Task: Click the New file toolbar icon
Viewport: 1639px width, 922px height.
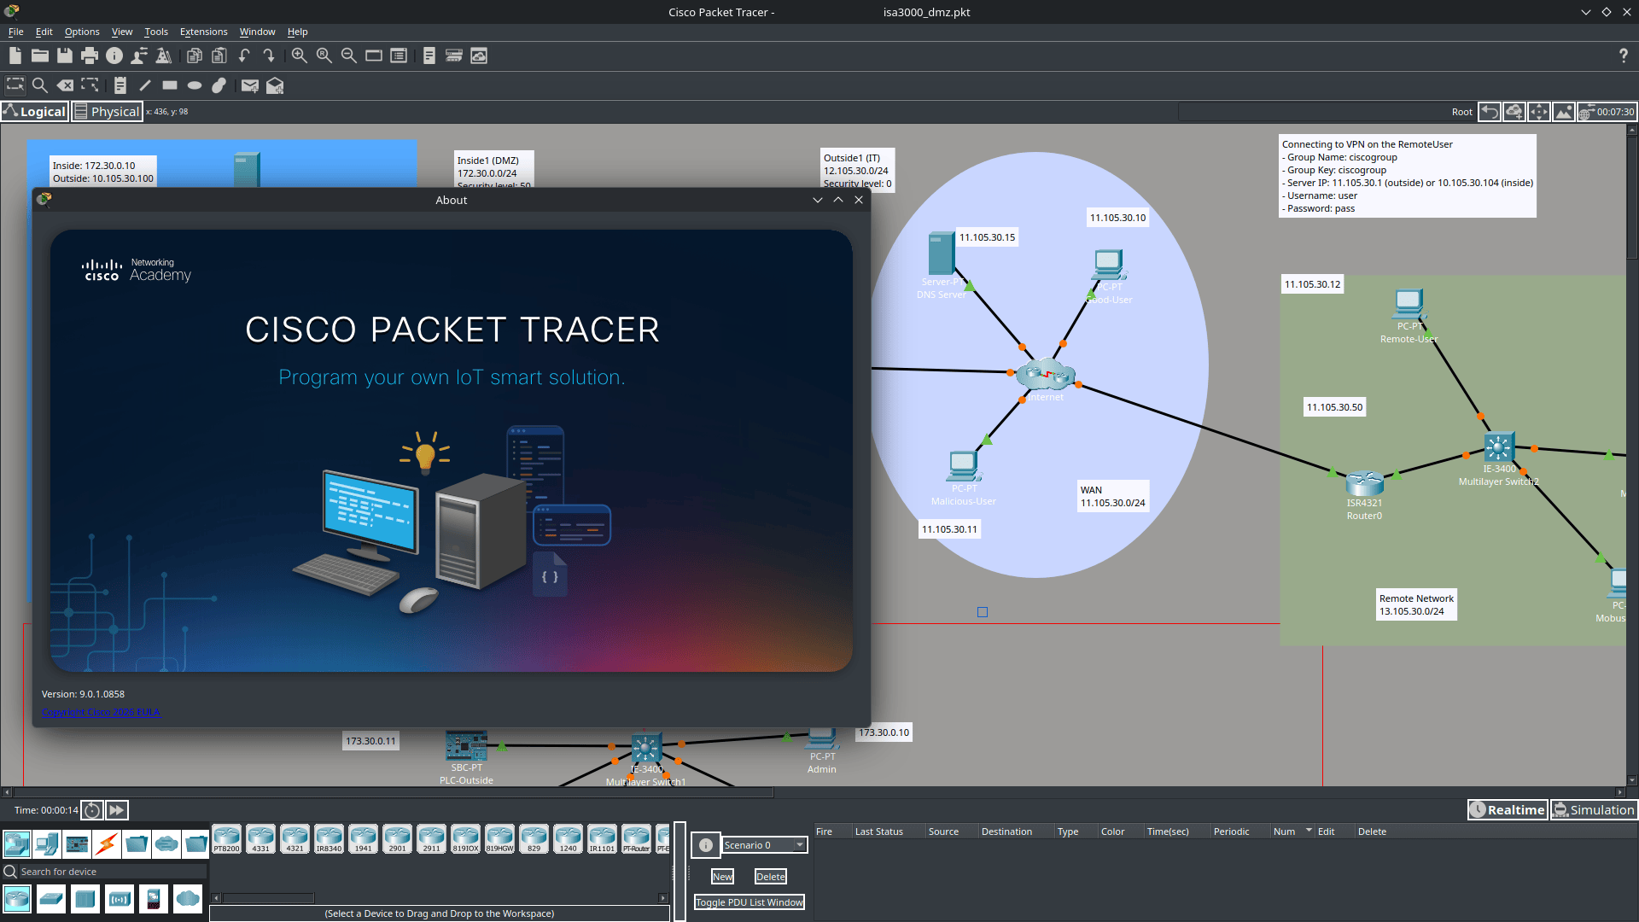Action: (15, 55)
